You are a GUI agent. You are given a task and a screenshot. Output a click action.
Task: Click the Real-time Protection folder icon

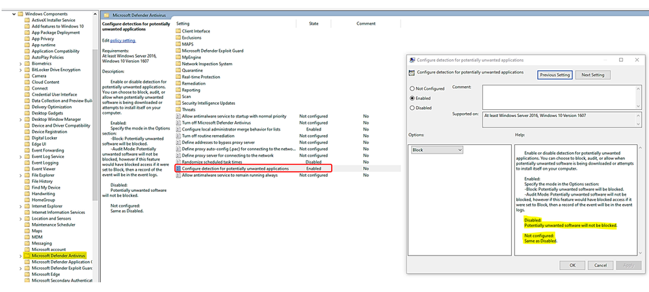pyautogui.click(x=178, y=77)
